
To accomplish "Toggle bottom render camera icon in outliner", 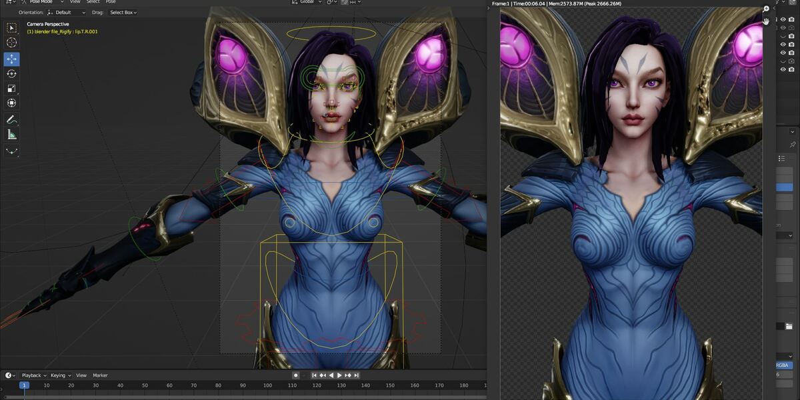I will click(791, 69).
